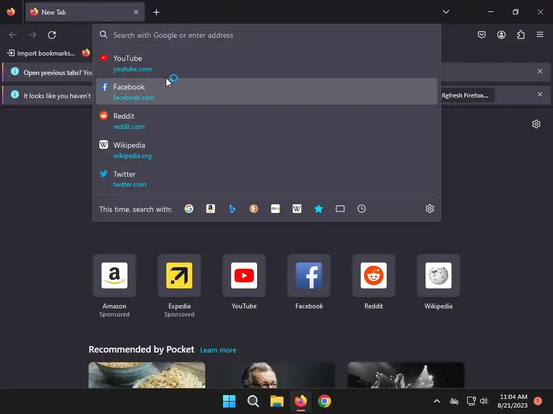Open the Reddit shortcut tile

374,275
